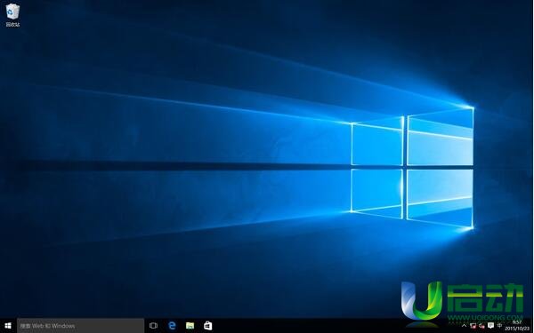Open the Start menu Windows logo button
Viewport: 534px width, 333px height.
[8, 326]
